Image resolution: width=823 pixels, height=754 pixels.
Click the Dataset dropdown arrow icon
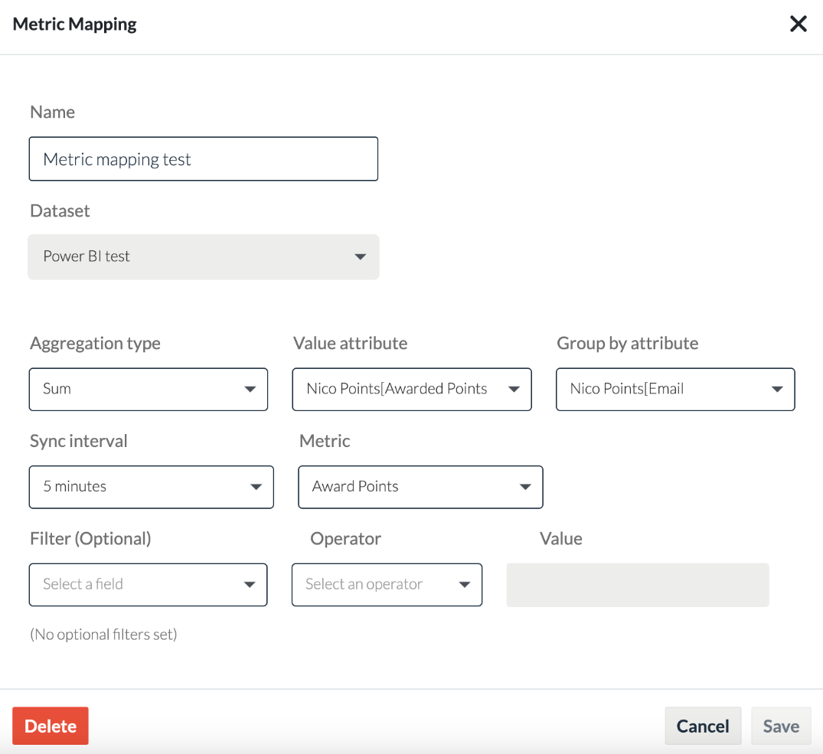(360, 256)
